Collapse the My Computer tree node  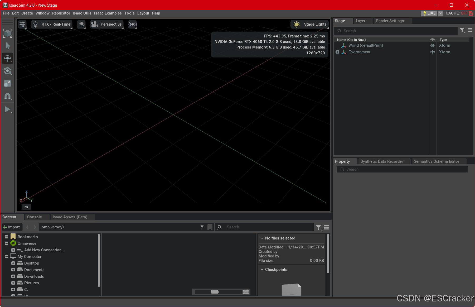tap(7, 257)
